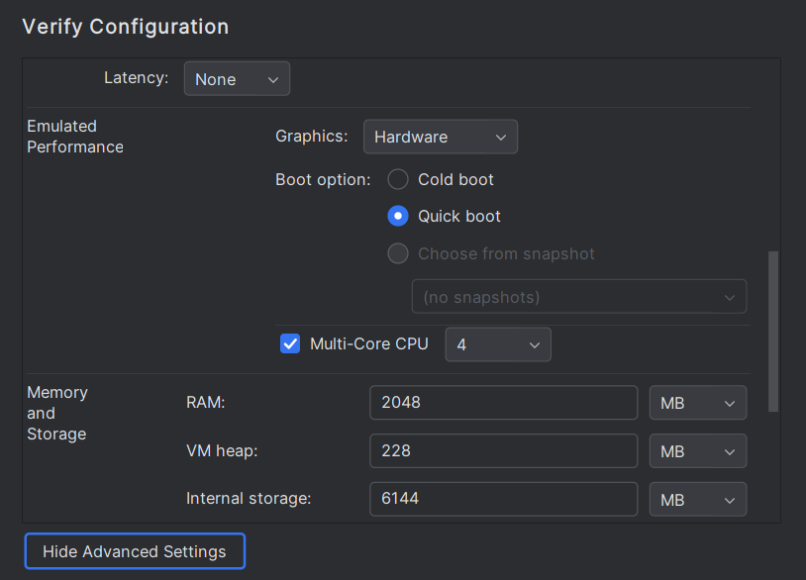Click the Quick boot label text
The width and height of the screenshot is (806, 580).
pos(459,216)
